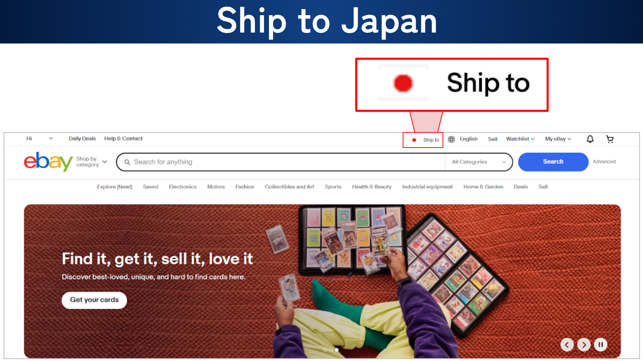Click the blue Search button
The image size is (643, 361).
coord(553,162)
